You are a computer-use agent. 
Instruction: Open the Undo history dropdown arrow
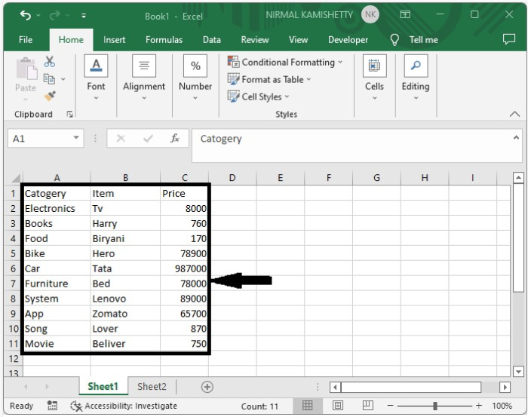pos(38,16)
